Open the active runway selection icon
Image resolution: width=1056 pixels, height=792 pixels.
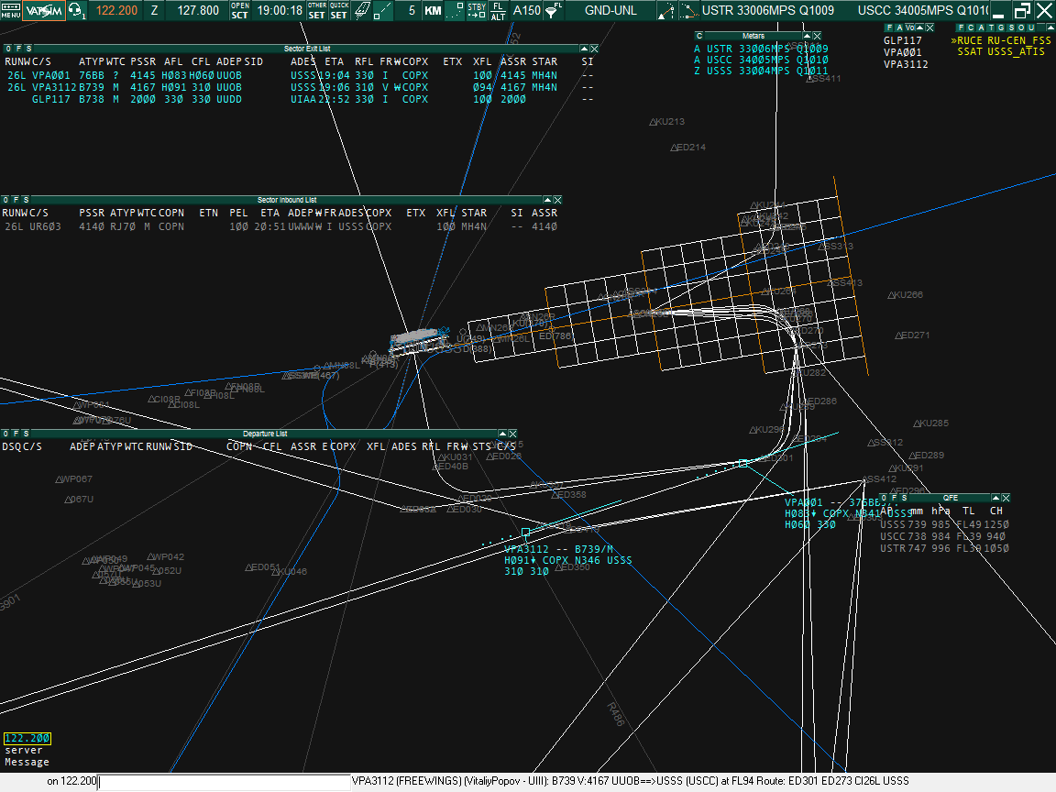(x=362, y=10)
